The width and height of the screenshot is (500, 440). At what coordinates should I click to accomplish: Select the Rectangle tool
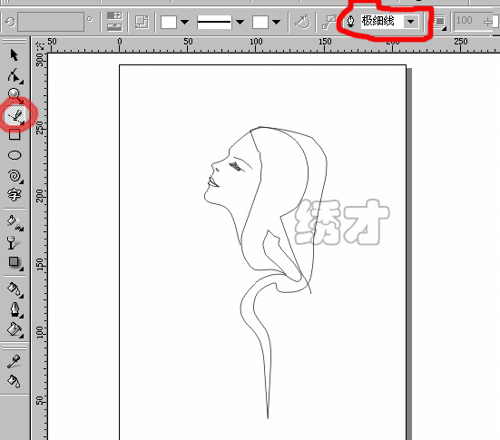tap(15, 134)
